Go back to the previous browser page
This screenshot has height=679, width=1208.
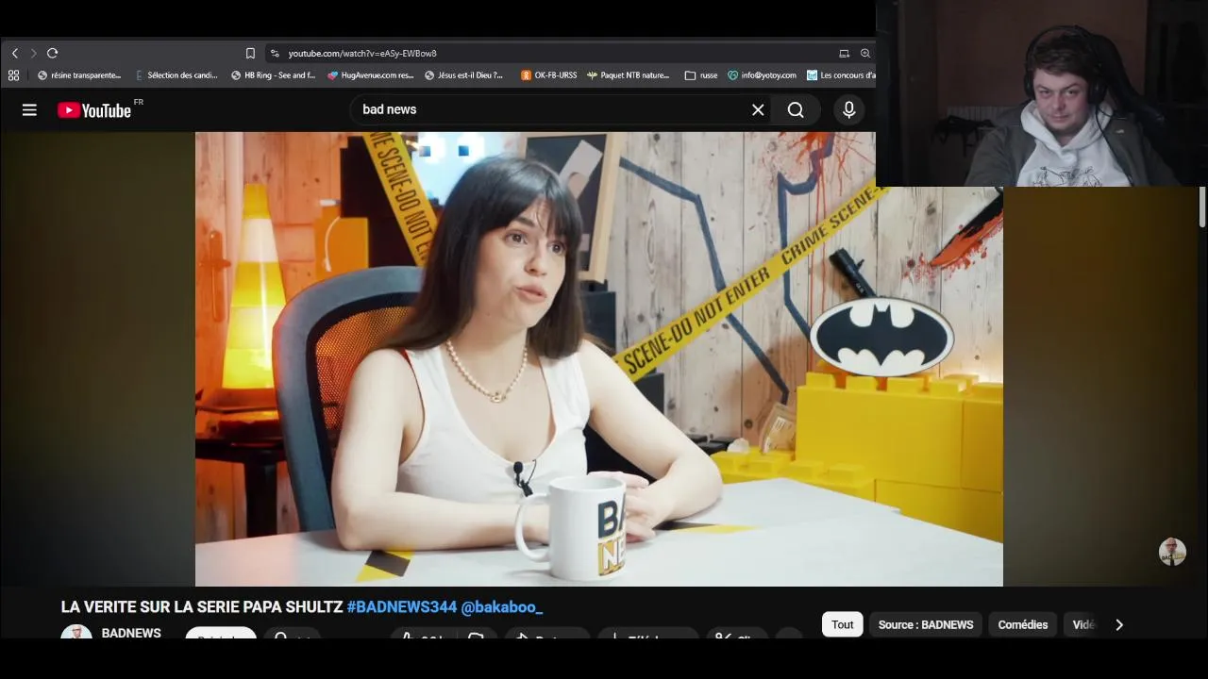point(14,53)
